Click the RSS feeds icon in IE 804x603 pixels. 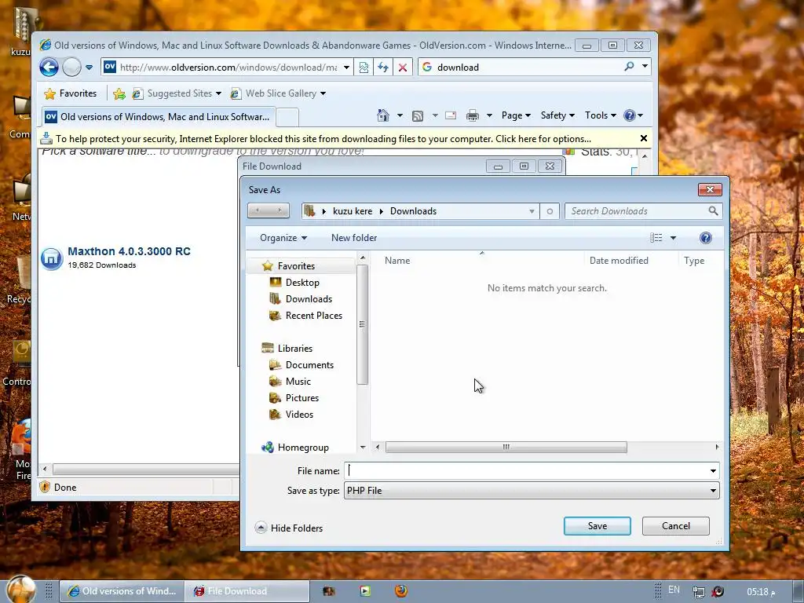[x=418, y=116]
